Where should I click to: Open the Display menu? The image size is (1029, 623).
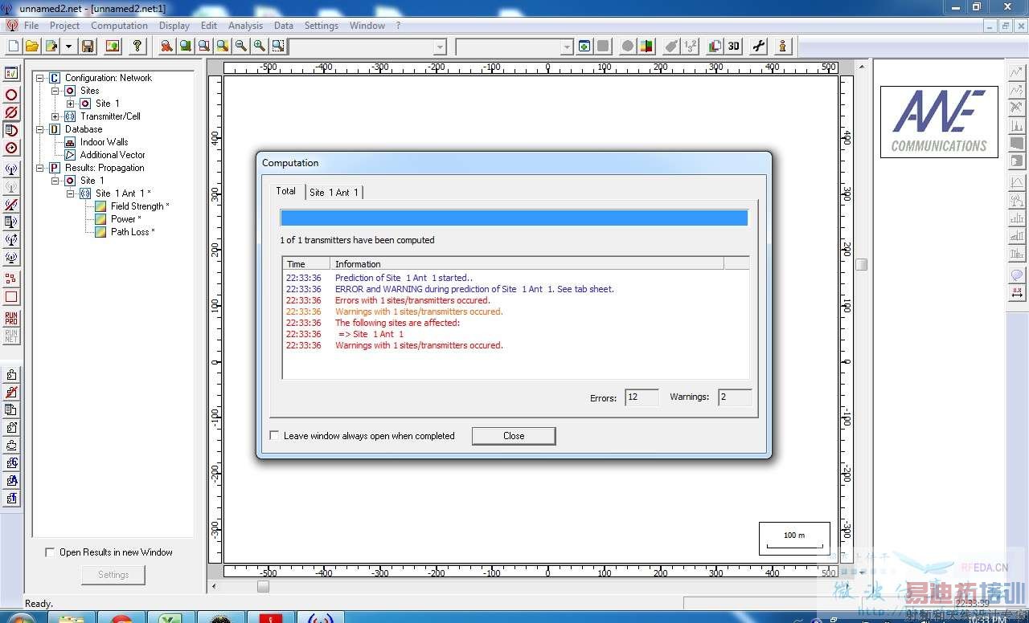pos(174,26)
